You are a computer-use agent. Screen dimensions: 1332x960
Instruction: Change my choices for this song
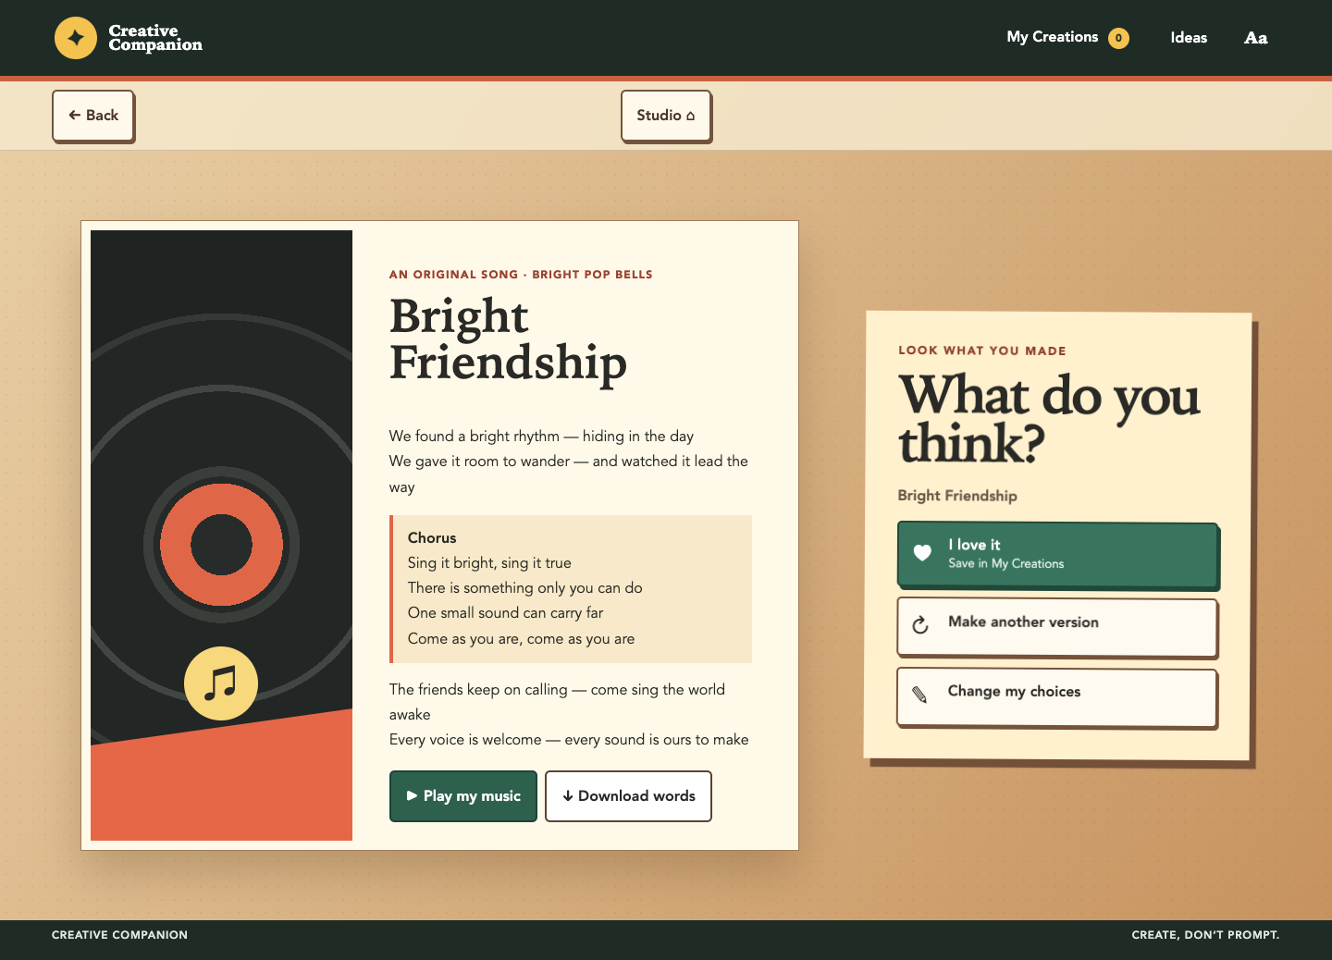(1057, 697)
